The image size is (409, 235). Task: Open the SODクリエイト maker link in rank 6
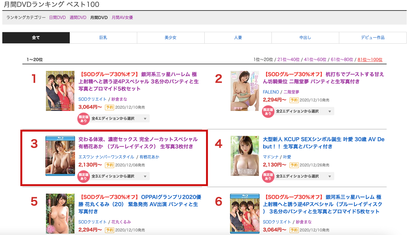click(277, 222)
